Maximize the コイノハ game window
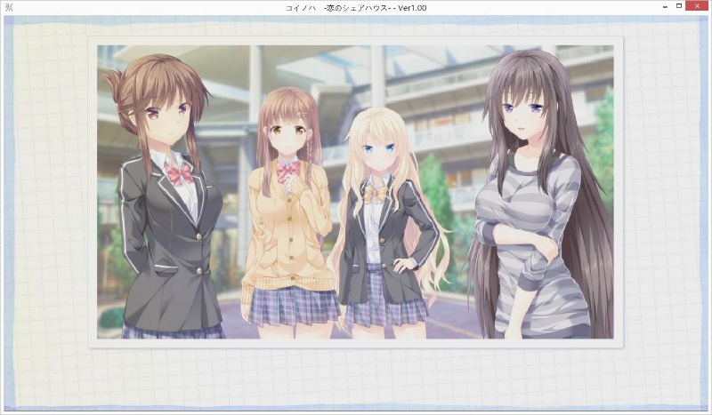The image size is (712, 415). tap(680, 6)
